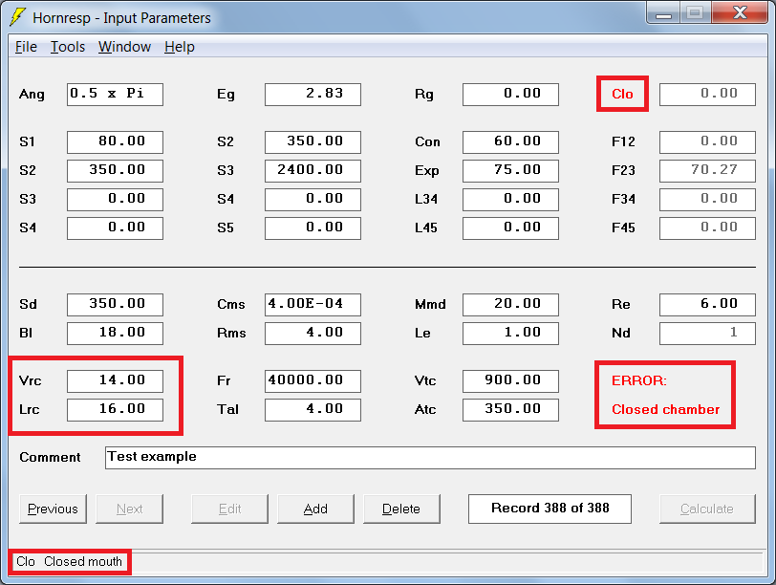Click the Atc field with 350.00
Screen dimensions: 776x585
tap(510, 410)
